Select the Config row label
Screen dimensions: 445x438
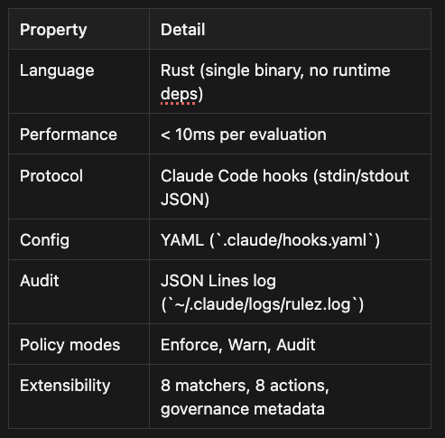point(44,240)
